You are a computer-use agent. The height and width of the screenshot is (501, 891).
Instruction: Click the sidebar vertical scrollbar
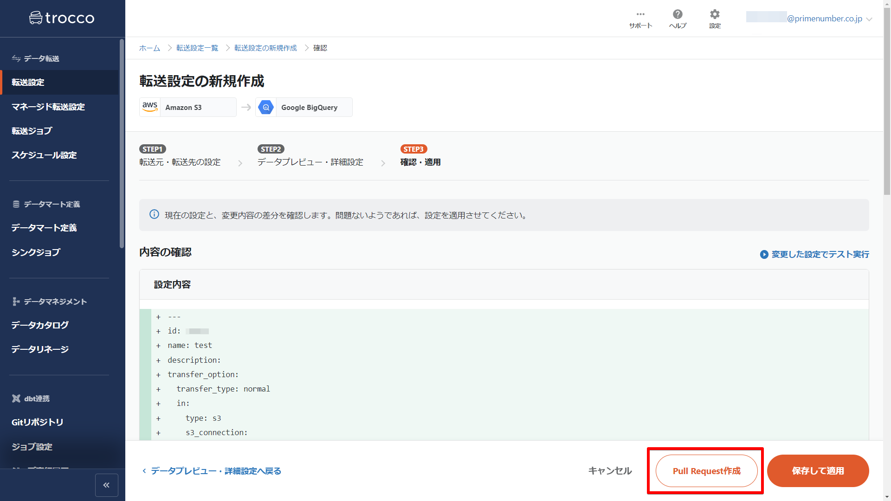[x=122, y=144]
